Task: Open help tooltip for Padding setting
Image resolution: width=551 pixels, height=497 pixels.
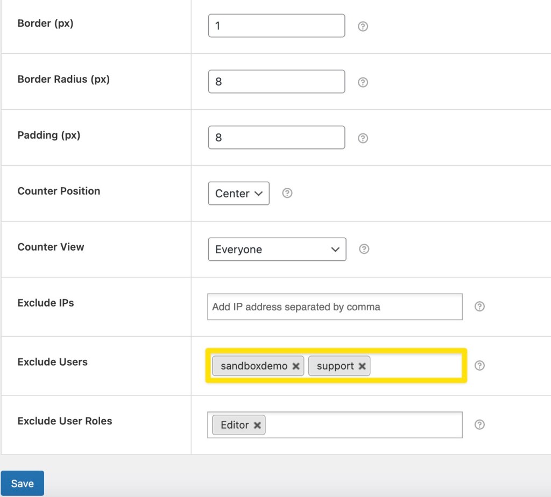Action: pyautogui.click(x=363, y=138)
